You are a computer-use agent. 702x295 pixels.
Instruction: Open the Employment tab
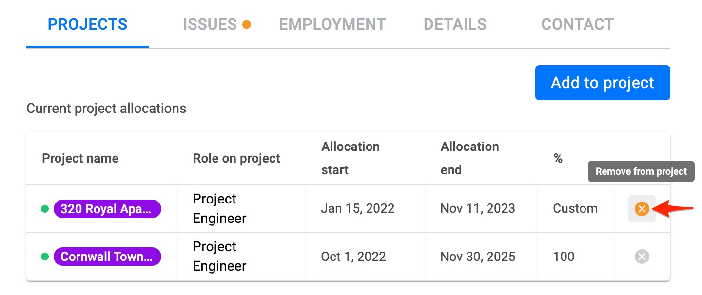[x=332, y=24]
